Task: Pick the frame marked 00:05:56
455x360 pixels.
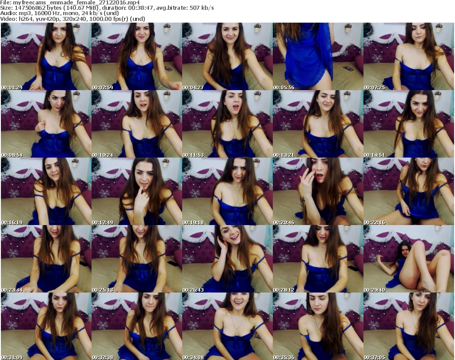Action: (x=318, y=56)
